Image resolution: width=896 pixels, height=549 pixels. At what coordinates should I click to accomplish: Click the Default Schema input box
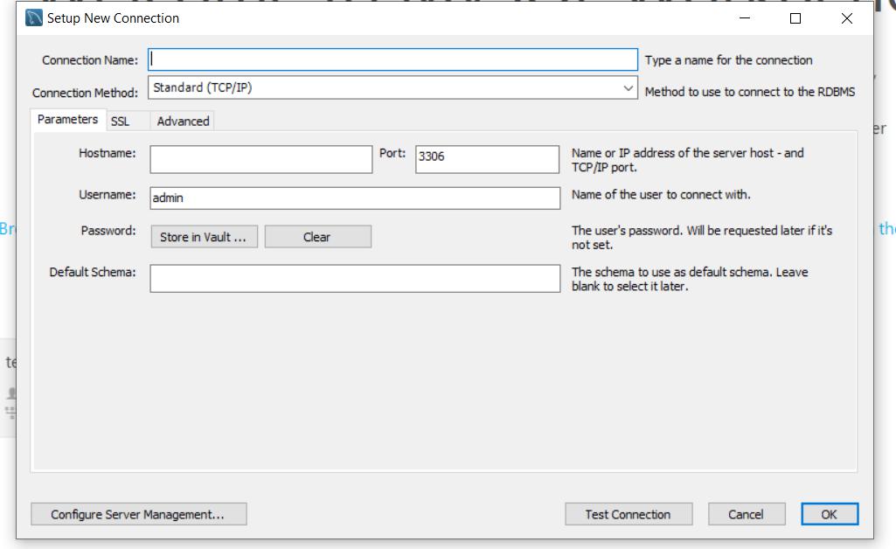(x=353, y=279)
